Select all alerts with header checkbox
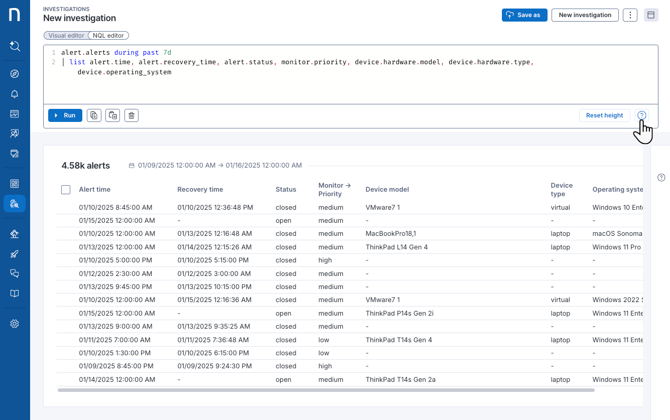Screen dimensions: 670x420 click(x=66, y=190)
